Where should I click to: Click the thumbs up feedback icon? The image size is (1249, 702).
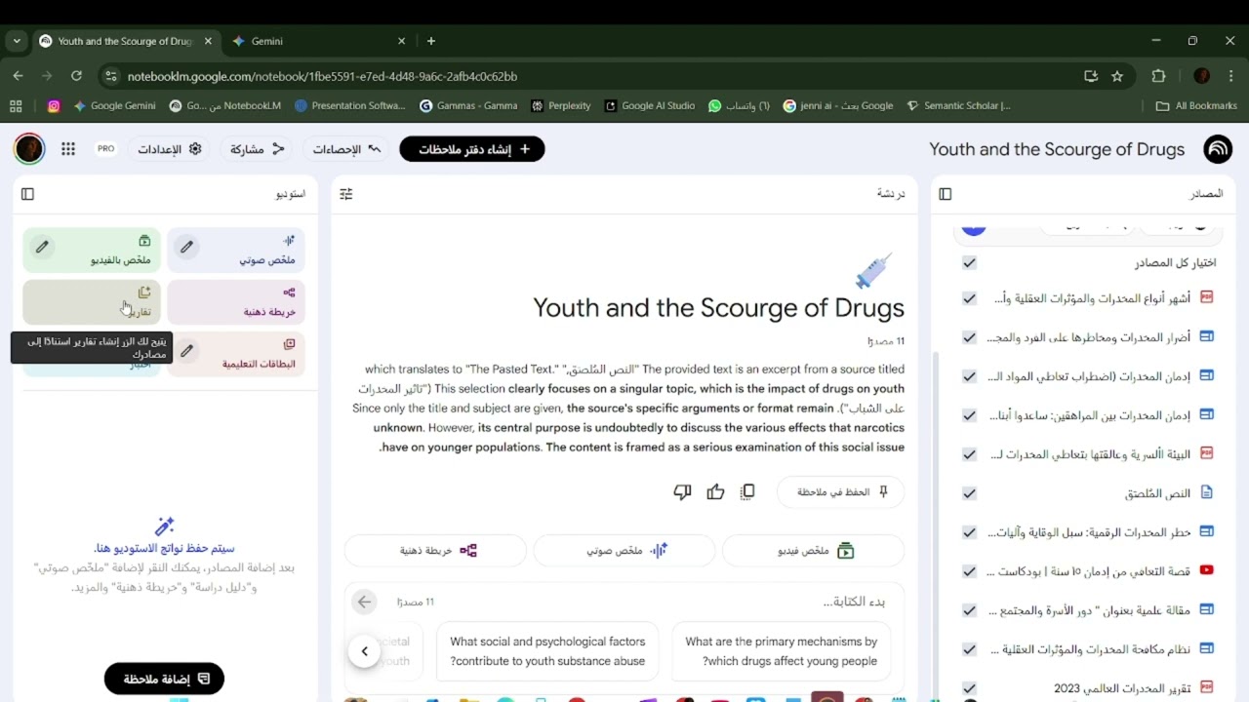(715, 492)
